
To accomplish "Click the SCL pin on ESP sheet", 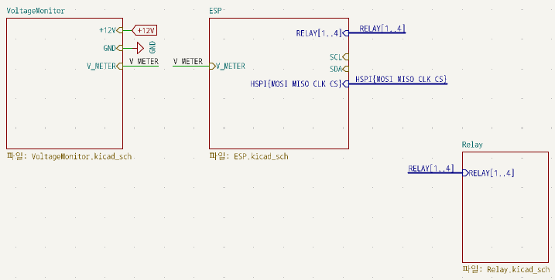I will (339, 57).
